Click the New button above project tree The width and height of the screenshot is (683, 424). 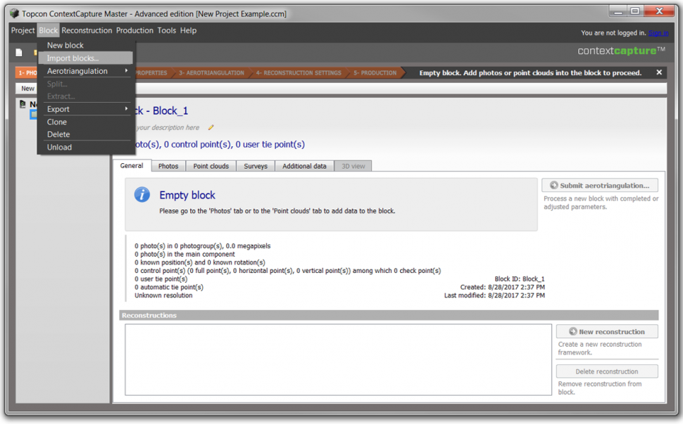pos(27,89)
